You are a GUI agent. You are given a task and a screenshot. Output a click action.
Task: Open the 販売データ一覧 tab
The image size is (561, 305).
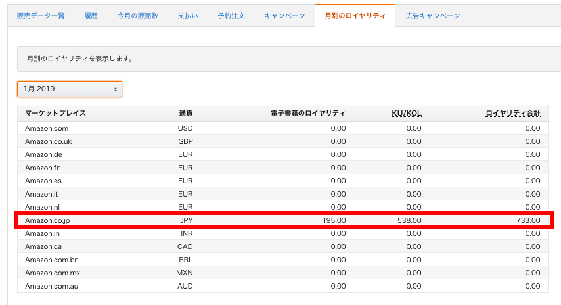point(41,16)
